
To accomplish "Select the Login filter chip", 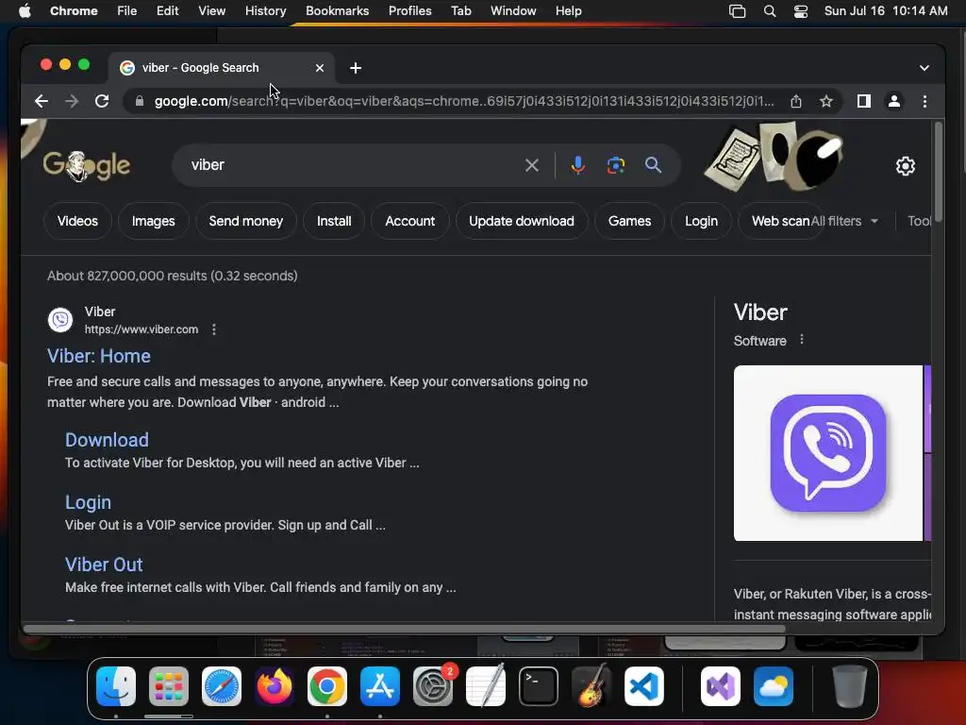I will coord(701,221).
